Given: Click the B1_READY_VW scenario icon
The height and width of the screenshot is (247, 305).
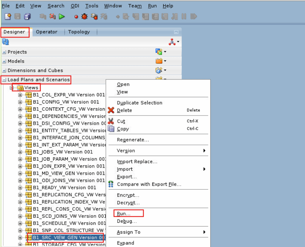Looking at the screenshot, I should pyautogui.click(x=29, y=187).
